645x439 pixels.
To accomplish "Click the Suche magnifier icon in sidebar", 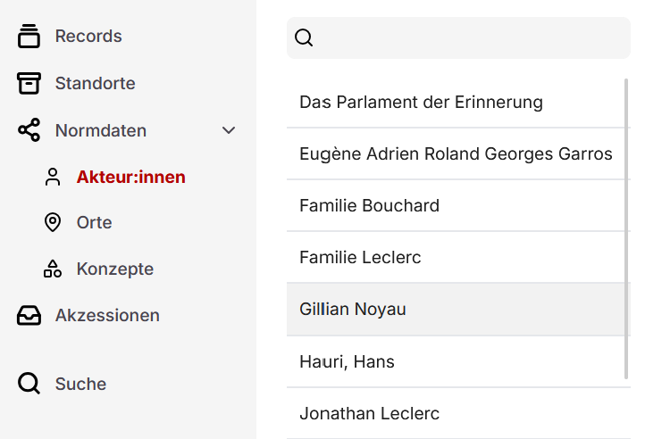I will coord(29,384).
